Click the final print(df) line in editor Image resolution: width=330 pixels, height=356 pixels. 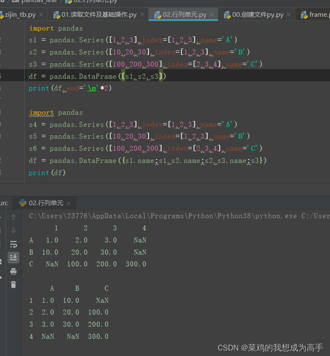click(47, 173)
